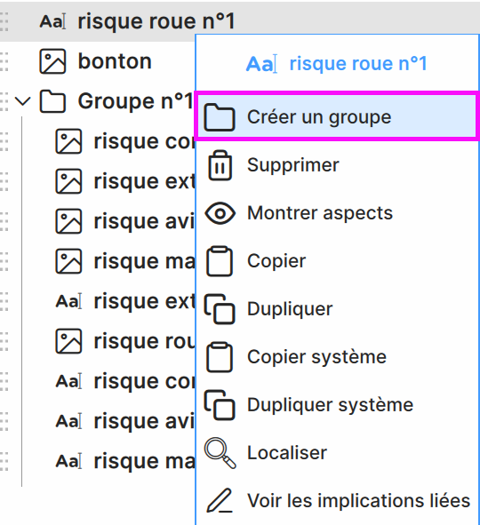Image resolution: width=480 pixels, height=525 pixels.
Task: Click the image icon next to bonton
Action: point(52,61)
